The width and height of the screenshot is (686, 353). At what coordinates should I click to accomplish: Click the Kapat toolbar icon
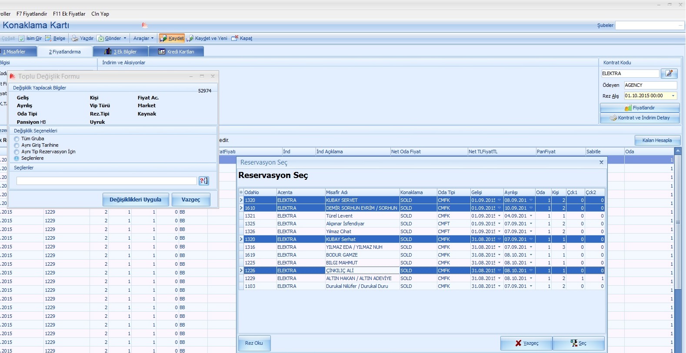tap(235, 39)
